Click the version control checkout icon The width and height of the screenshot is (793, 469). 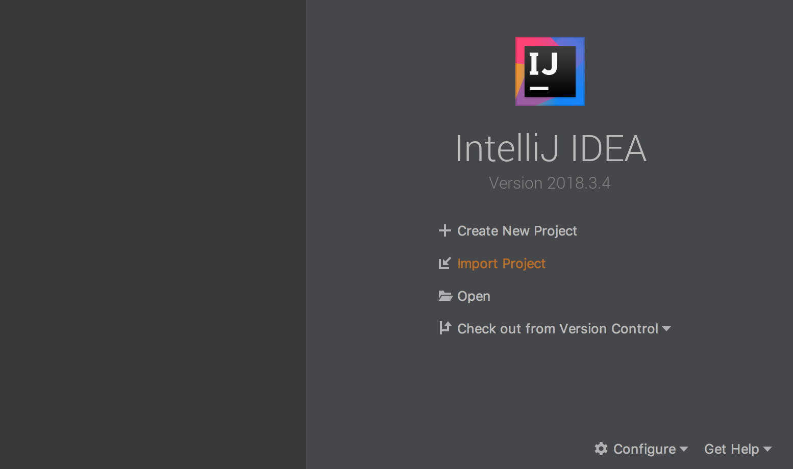click(x=445, y=328)
